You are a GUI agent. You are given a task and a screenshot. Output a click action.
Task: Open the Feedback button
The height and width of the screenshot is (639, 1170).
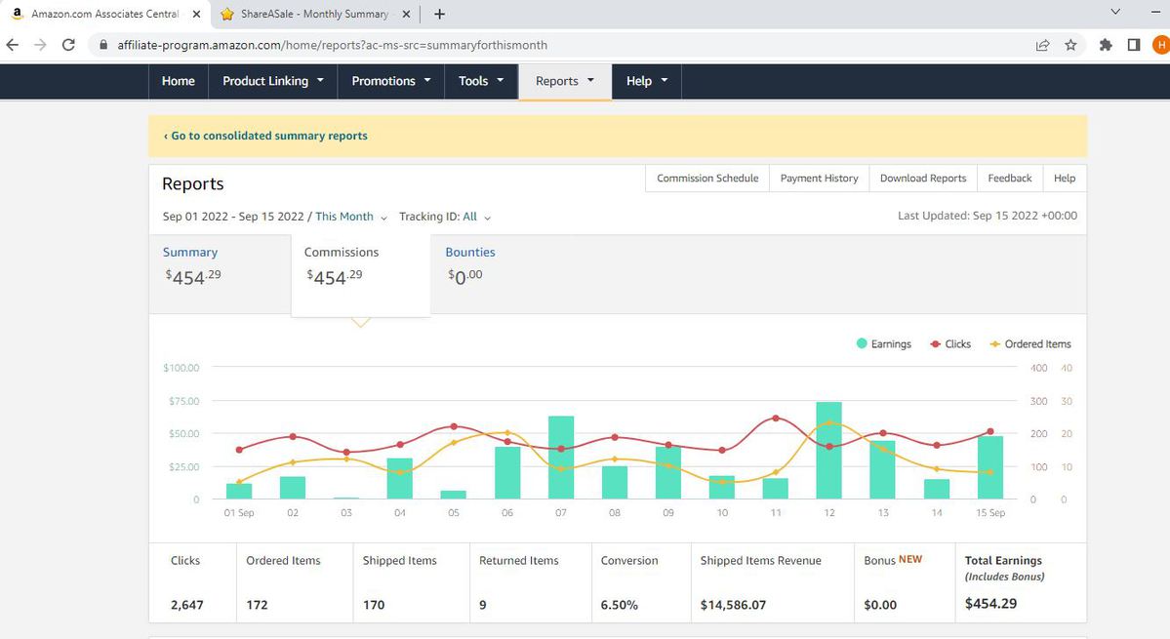(1010, 179)
